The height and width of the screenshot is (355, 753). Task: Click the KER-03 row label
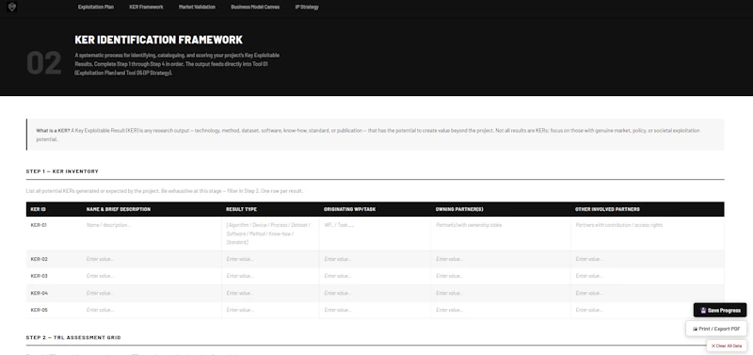39,276
